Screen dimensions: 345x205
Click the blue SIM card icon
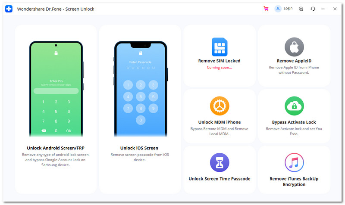(220, 47)
